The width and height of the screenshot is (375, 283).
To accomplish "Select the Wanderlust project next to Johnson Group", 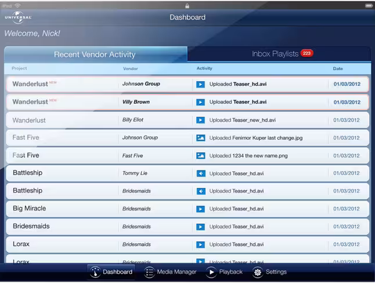I will point(30,84).
